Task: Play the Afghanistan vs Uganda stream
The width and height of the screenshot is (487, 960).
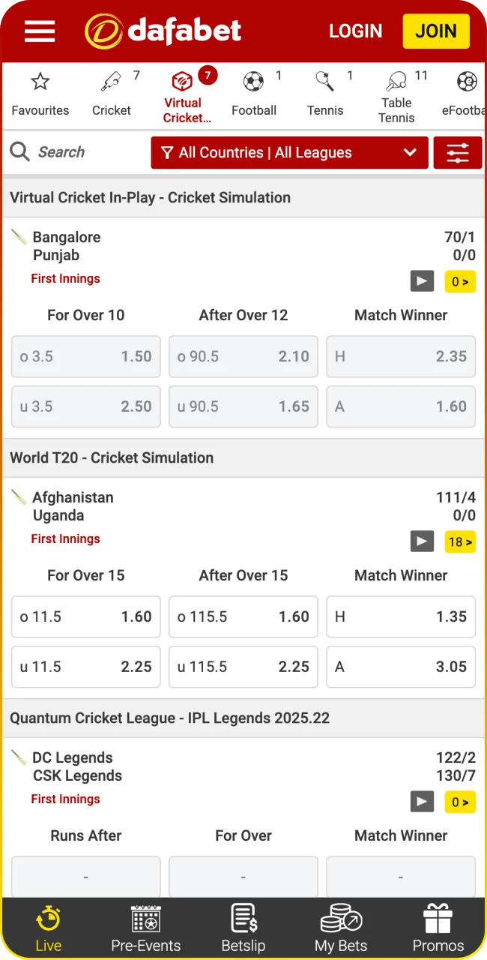Action: (x=422, y=541)
